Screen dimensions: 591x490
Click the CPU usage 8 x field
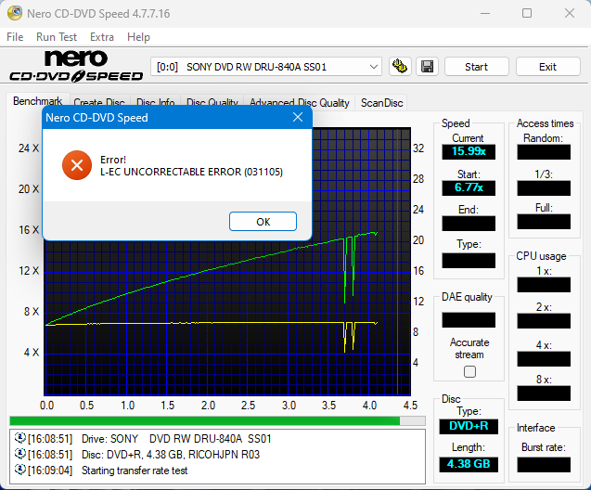pos(544,393)
